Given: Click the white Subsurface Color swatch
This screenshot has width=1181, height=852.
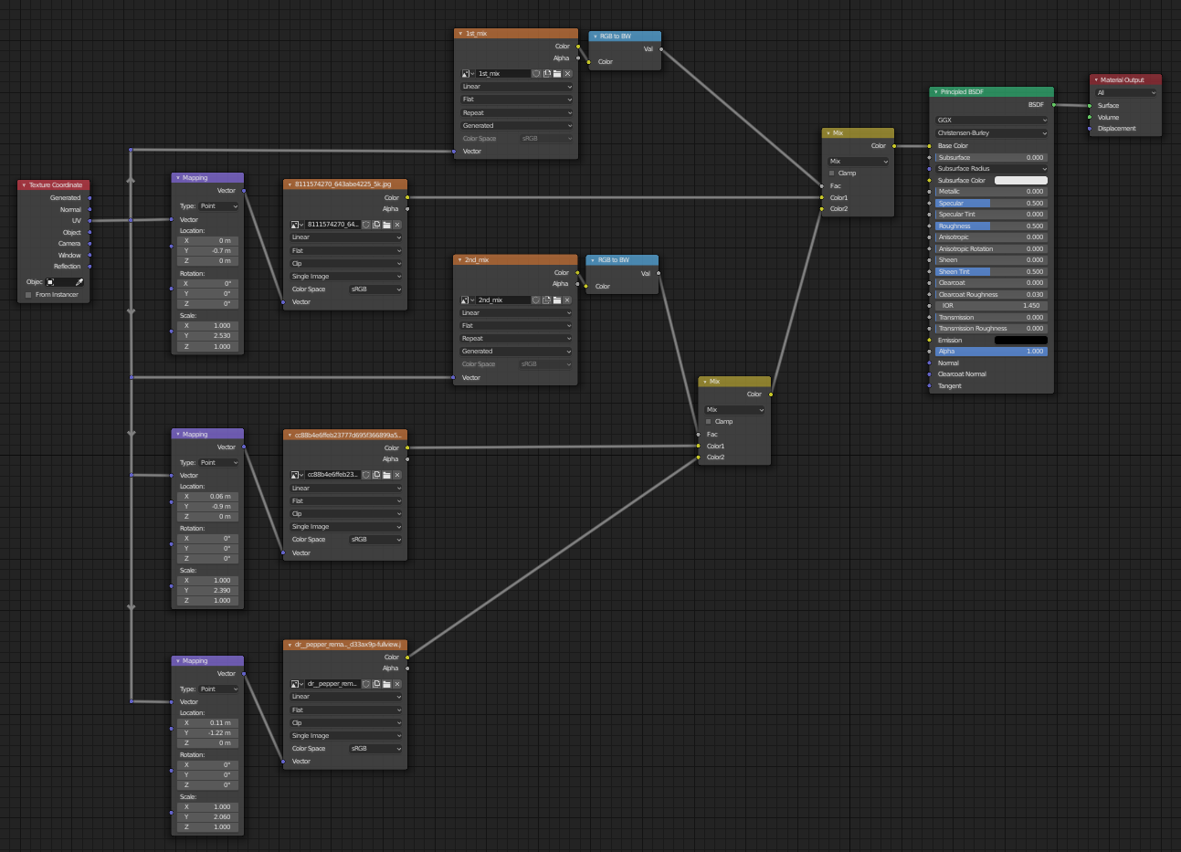Looking at the screenshot, I should pyautogui.click(x=1020, y=180).
